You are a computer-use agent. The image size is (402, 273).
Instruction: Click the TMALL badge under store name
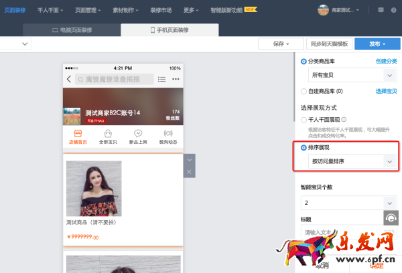96,121
